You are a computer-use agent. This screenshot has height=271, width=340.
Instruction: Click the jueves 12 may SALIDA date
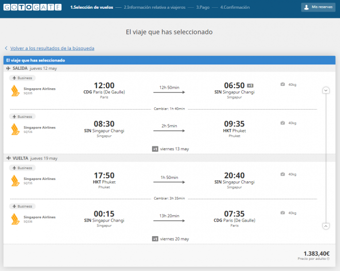(43, 68)
